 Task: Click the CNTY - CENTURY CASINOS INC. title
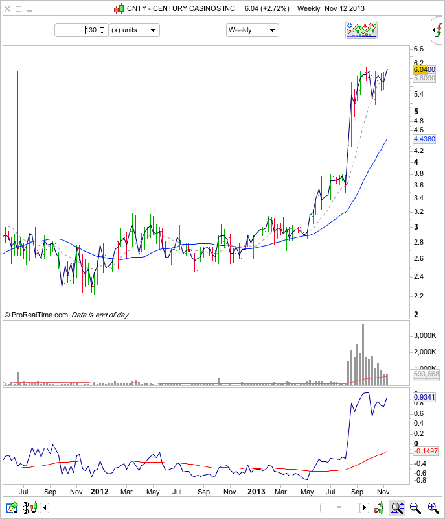182,8
